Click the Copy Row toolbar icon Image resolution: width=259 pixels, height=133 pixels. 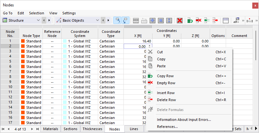point(190,20)
